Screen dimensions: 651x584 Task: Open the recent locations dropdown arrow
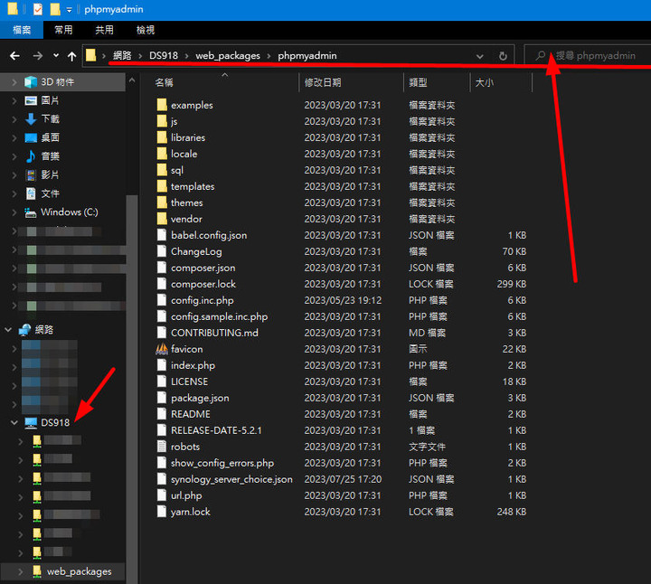56,56
